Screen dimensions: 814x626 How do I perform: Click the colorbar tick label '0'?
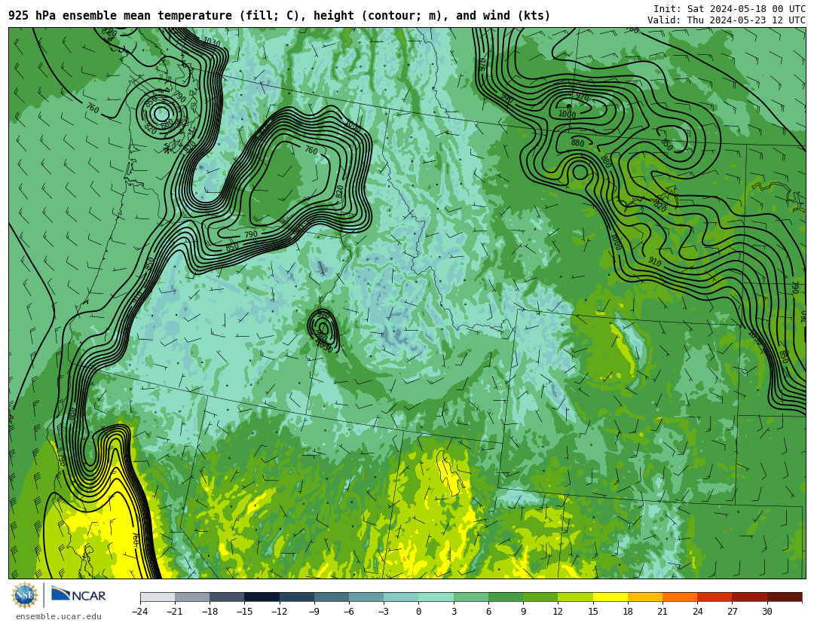coord(419,612)
